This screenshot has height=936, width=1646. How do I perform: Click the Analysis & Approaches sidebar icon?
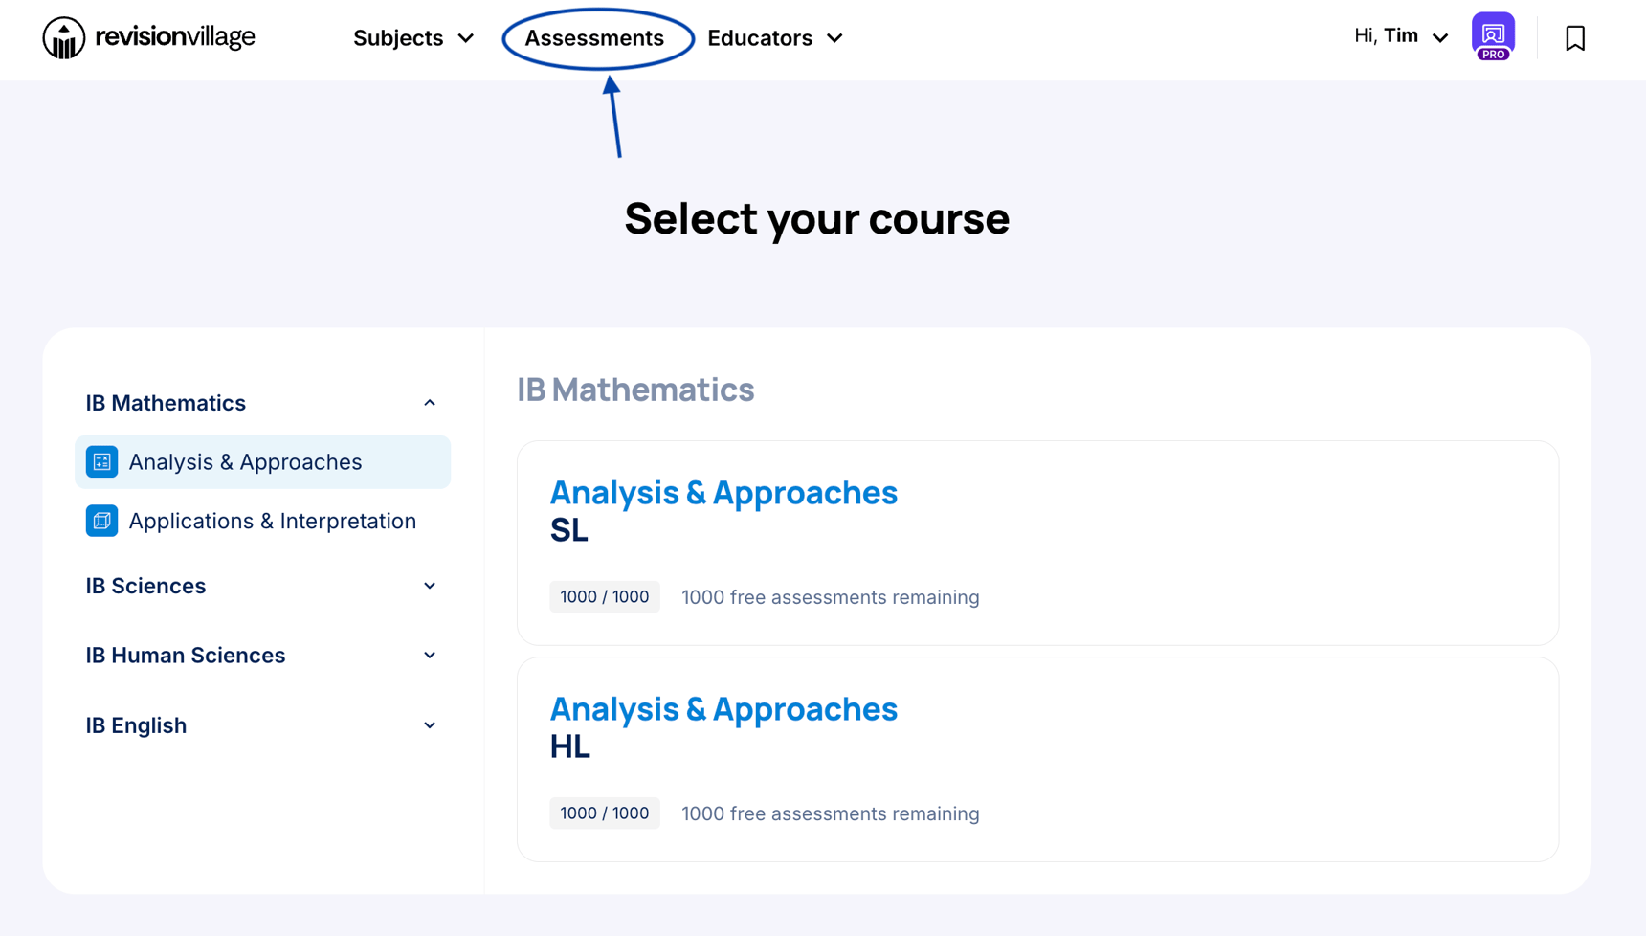point(102,462)
